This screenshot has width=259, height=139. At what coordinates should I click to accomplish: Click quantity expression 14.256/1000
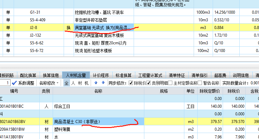(226, 12)
